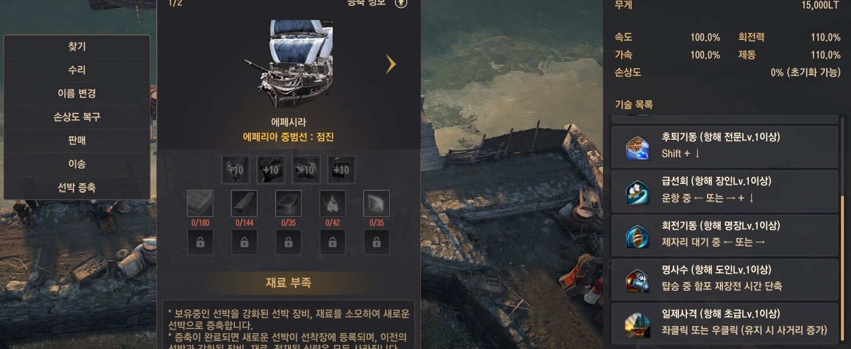Show next ship with the yellow chevron arrow
The height and width of the screenshot is (349, 851).
[391, 64]
